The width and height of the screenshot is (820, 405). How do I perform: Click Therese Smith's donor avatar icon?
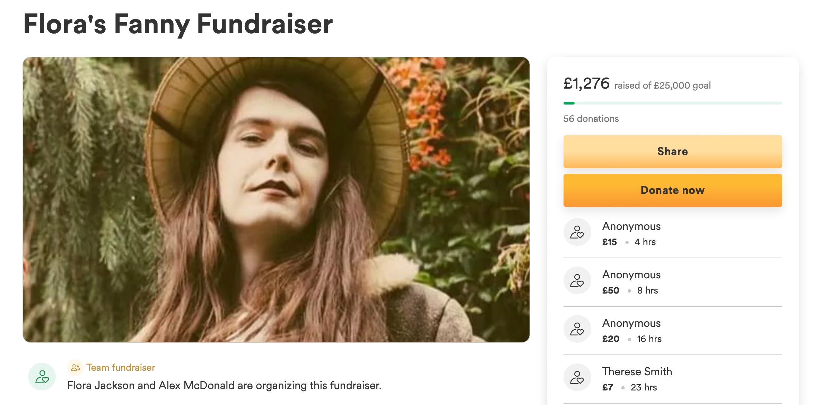[577, 377]
